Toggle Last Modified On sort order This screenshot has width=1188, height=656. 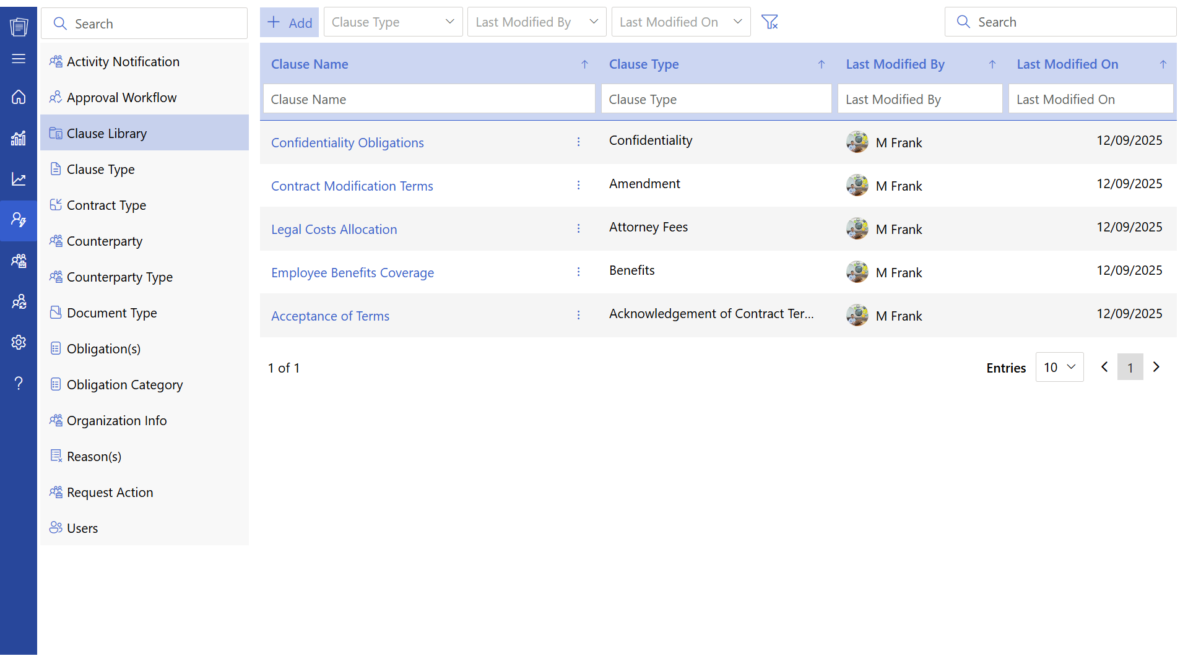[1162, 64]
